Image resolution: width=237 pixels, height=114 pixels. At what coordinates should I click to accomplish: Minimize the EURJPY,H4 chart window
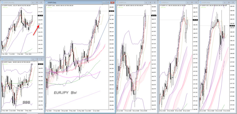point(146,2)
